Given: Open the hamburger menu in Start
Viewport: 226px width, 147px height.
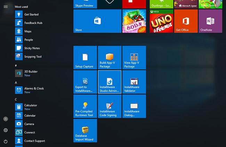Looking at the screenshot, I should click(x=6, y=7).
